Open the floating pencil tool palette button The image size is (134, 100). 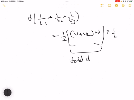(8, 92)
